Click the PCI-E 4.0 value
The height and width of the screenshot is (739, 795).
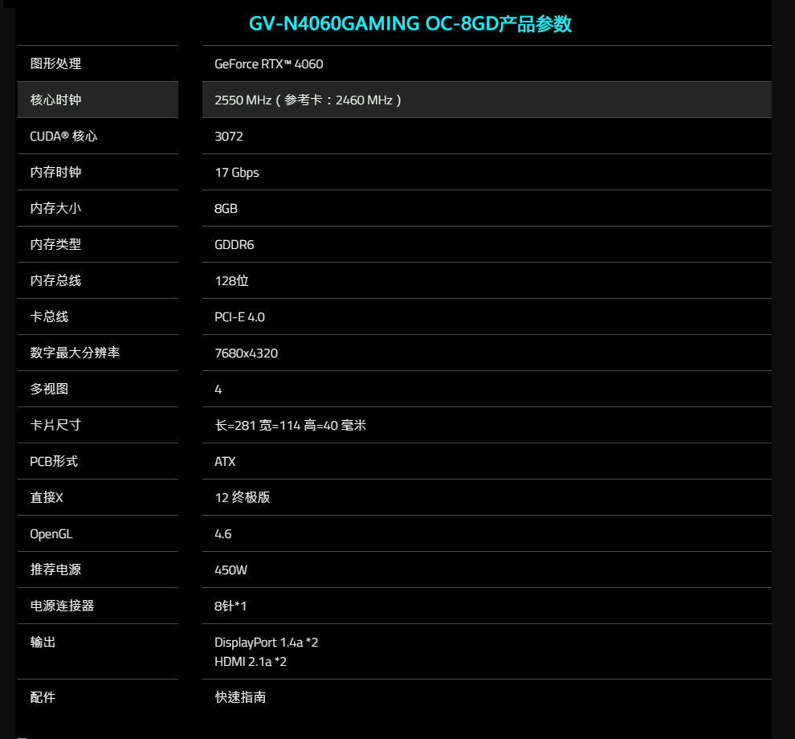coord(240,317)
